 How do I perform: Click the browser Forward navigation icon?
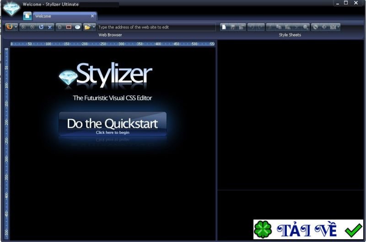pos(32,27)
